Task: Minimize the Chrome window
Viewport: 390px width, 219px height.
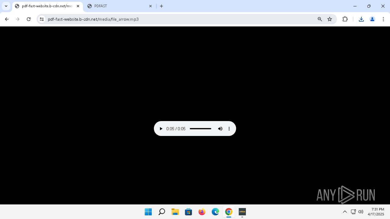Action: point(355,6)
